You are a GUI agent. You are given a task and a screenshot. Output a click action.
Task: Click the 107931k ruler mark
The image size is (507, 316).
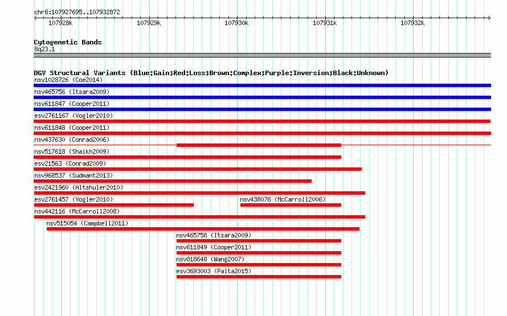[x=325, y=23]
